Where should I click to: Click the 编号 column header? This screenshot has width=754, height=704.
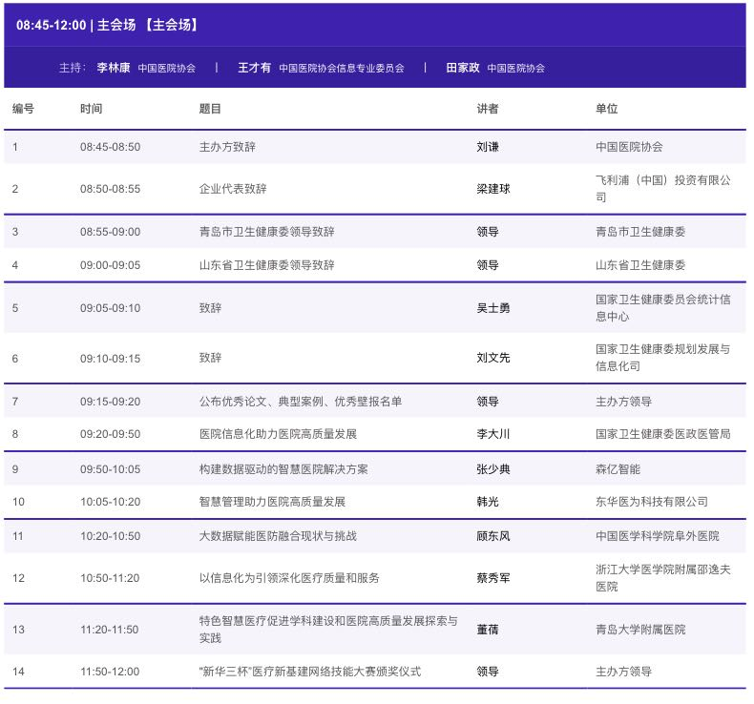coord(23,109)
